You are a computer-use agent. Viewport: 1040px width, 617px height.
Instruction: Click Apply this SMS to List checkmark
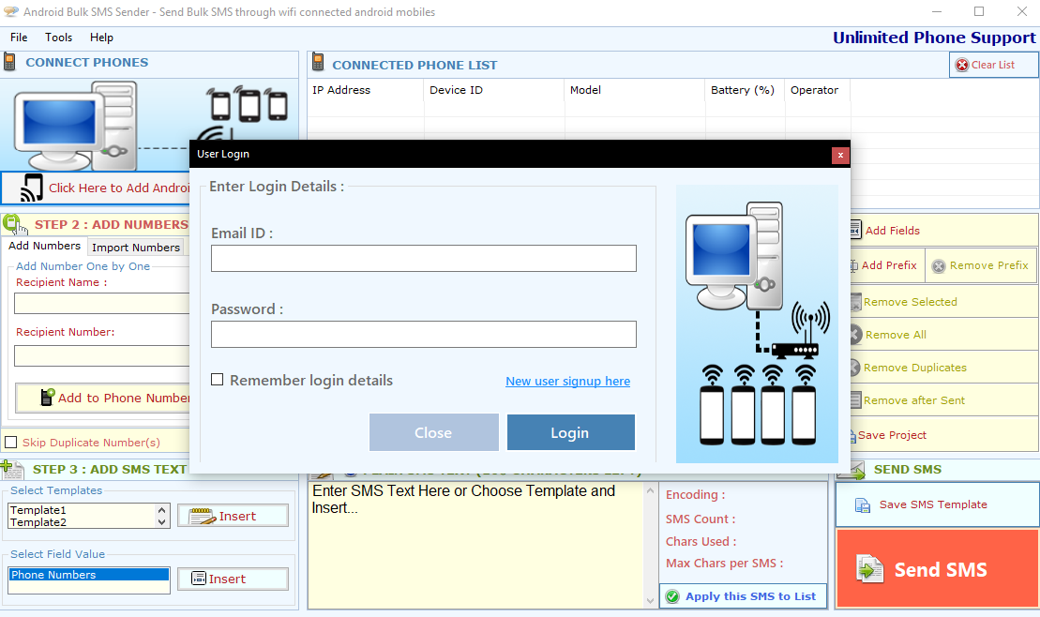[x=672, y=596]
